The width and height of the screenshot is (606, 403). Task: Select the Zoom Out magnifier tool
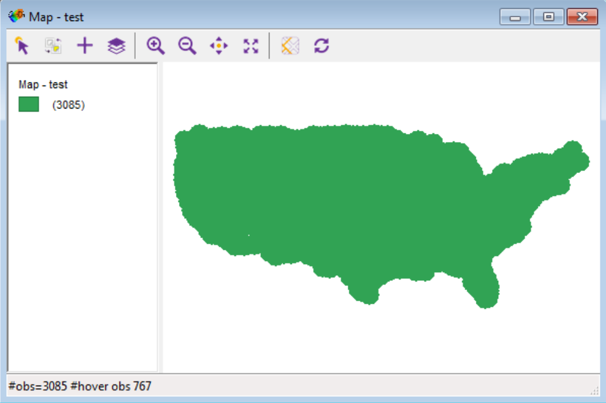click(187, 45)
